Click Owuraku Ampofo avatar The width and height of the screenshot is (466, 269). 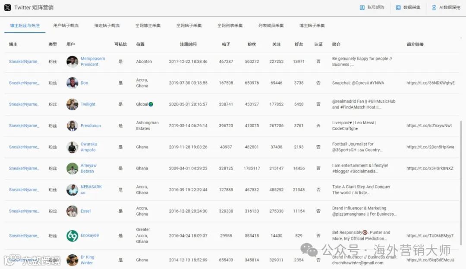tap(72, 147)
